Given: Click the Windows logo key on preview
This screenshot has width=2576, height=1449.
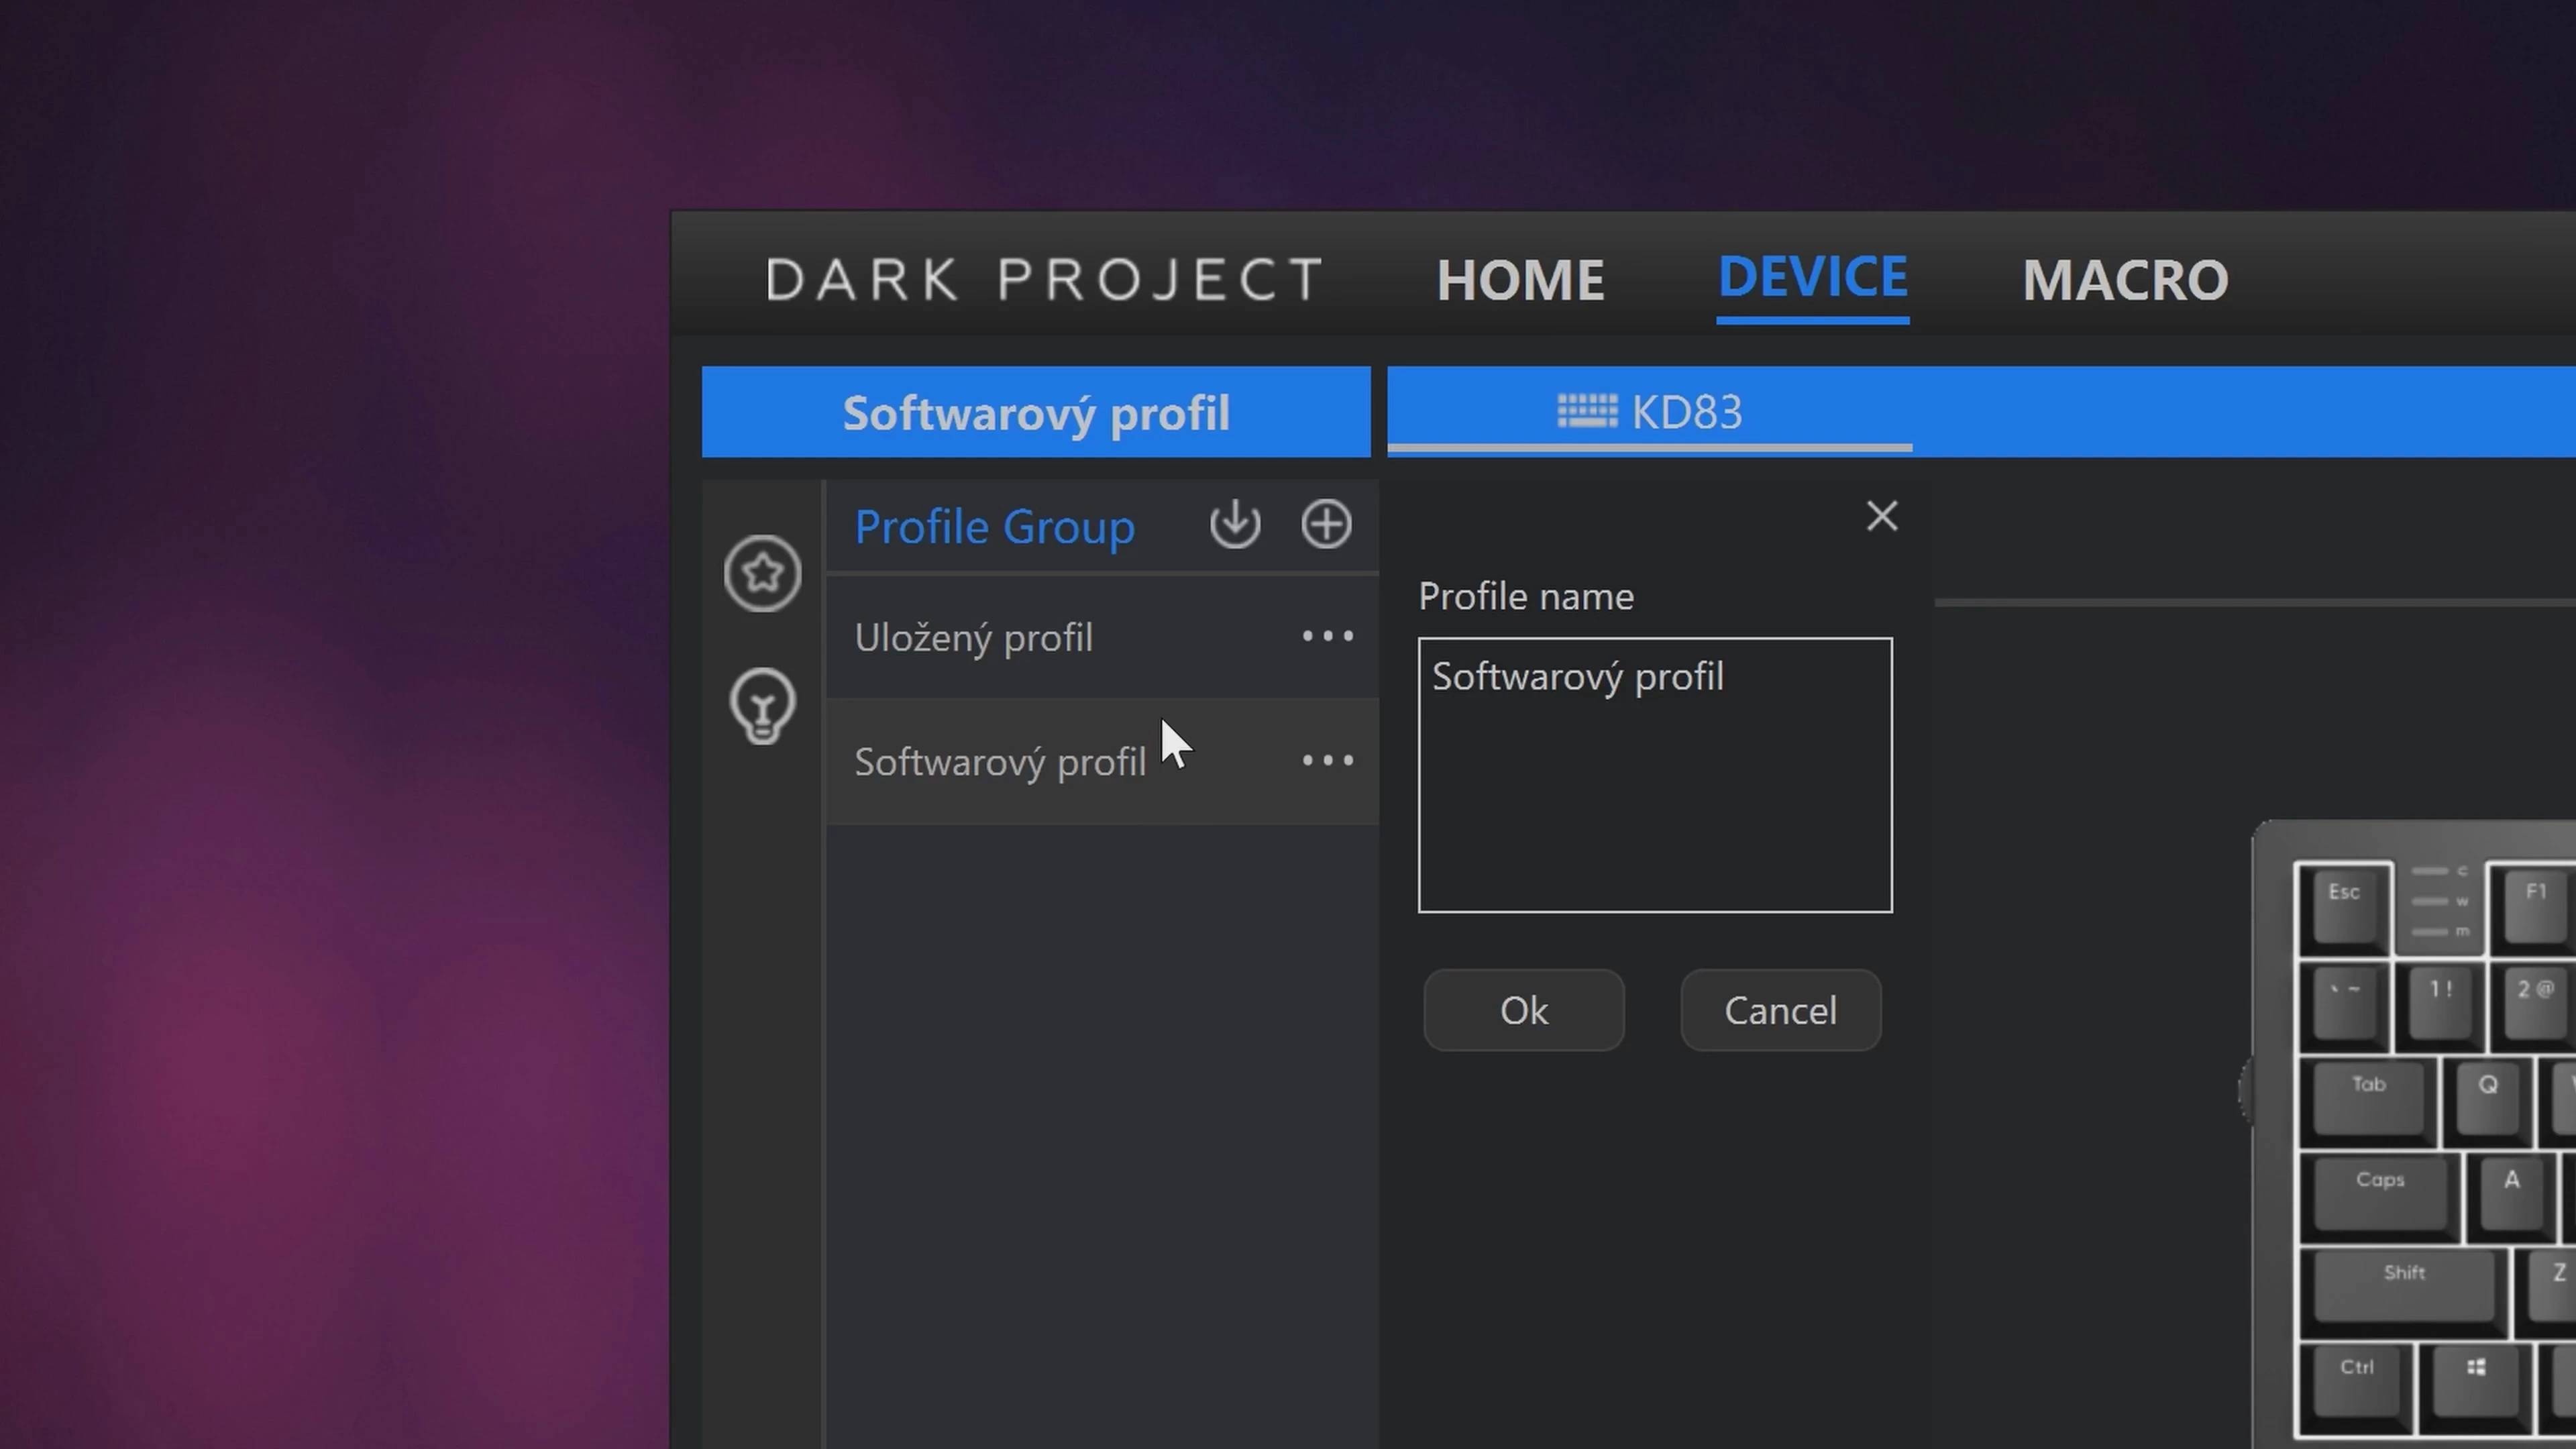Looking at the screenshot, I should point(2476,1388).
